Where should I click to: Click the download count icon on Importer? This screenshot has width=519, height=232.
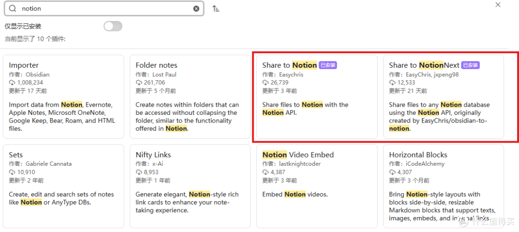pos(12,83)
